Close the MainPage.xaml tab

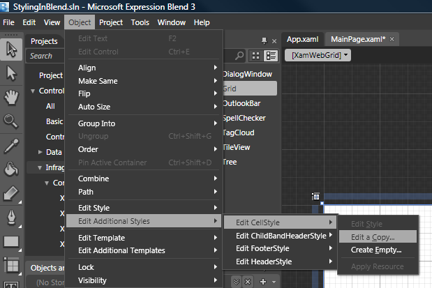(x=392, y=39)
